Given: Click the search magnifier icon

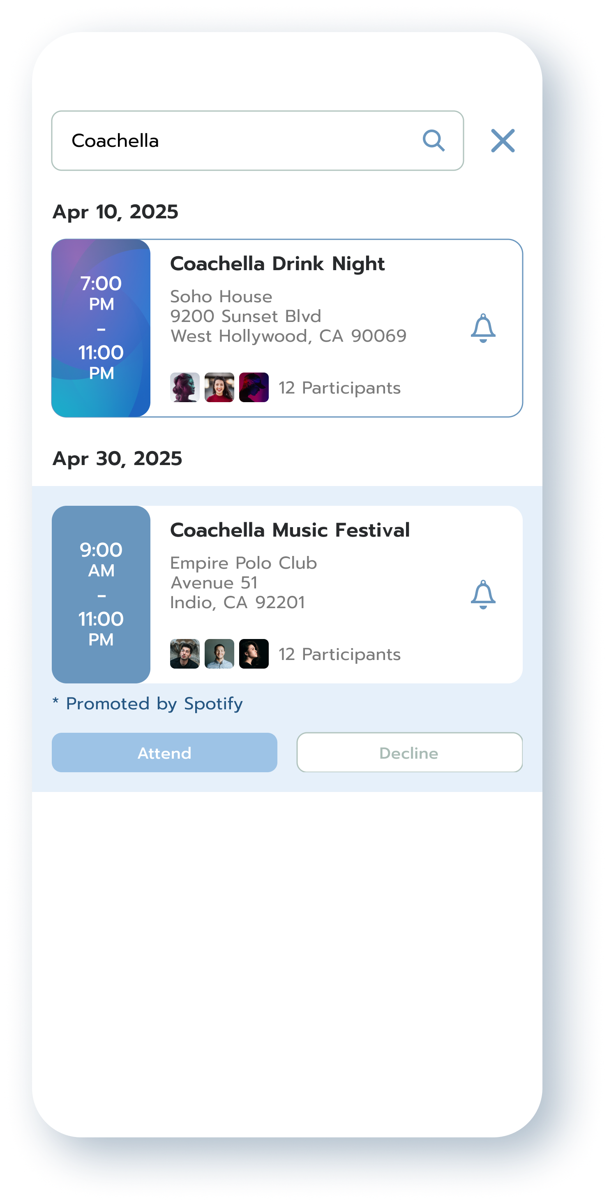Looking at the screenshot, I should tap(434, 141).
